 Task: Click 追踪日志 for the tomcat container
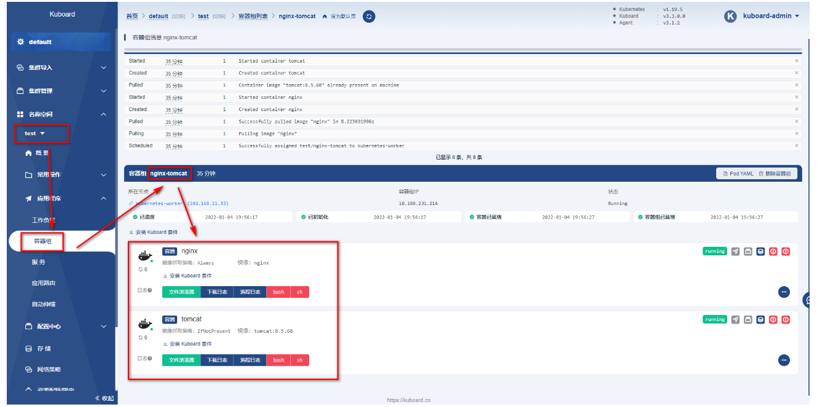tap(250, 360)
